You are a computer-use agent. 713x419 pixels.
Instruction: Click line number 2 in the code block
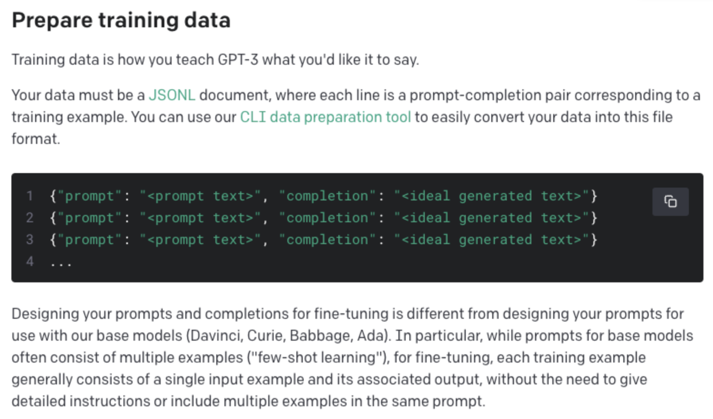point(30,218)
